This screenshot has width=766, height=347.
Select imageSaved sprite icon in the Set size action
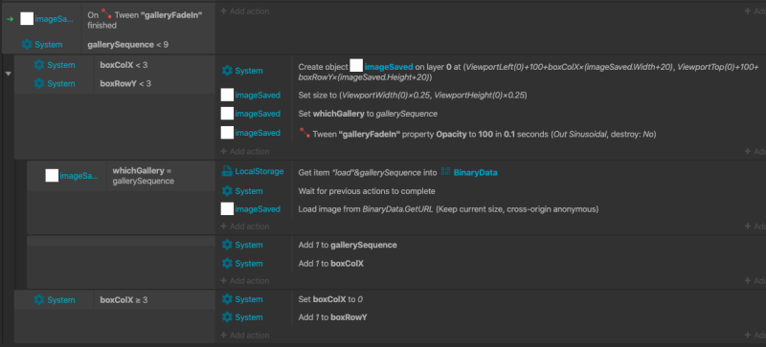227,95
